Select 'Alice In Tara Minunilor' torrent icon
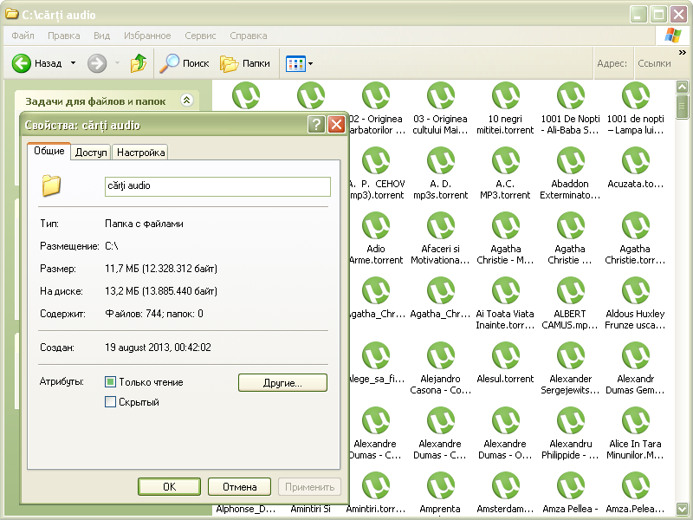 [636, 420]
